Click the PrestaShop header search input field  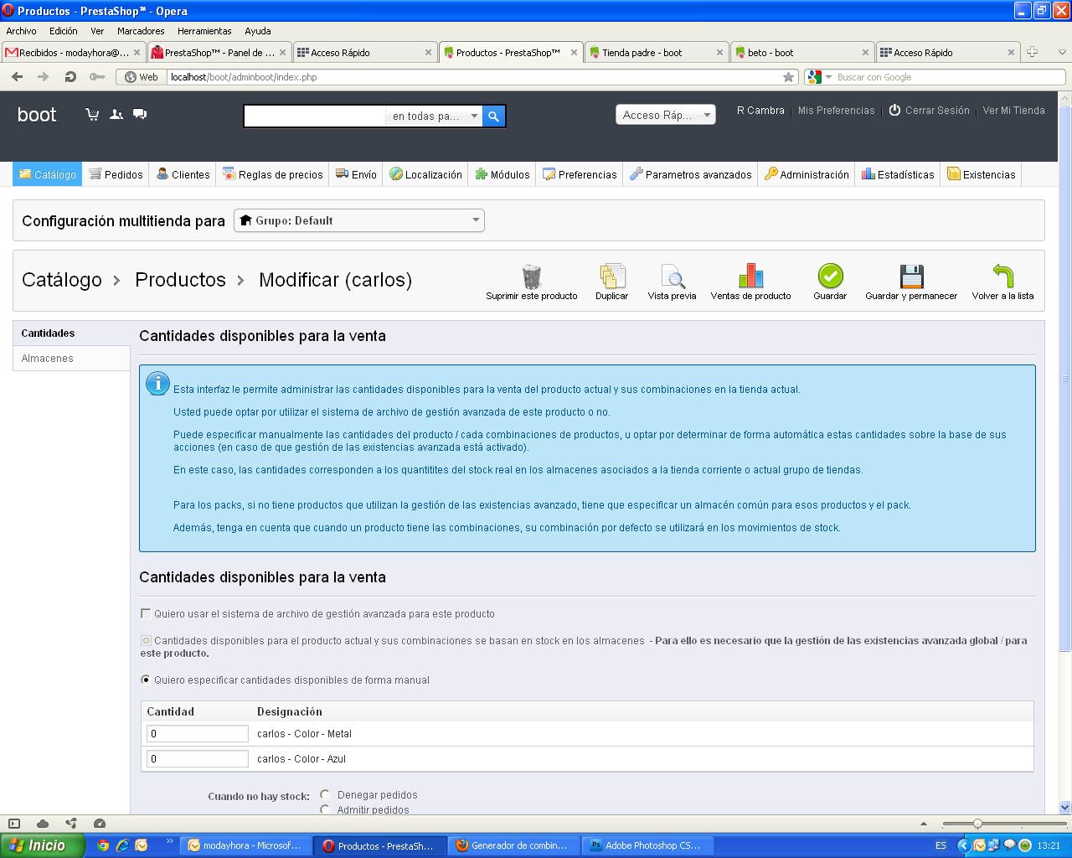(315, 116)
